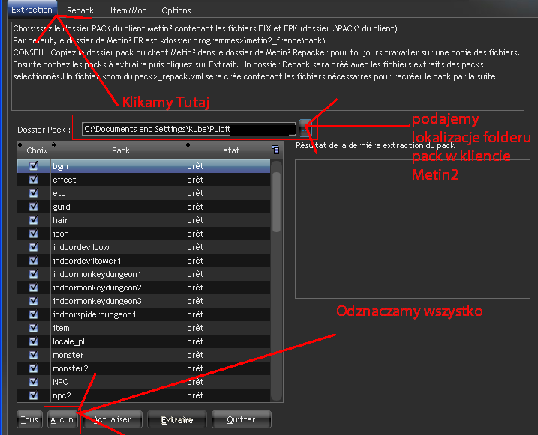Toggle the locale_pl checkbox
The image size is (538, 435).
(33, 341)
